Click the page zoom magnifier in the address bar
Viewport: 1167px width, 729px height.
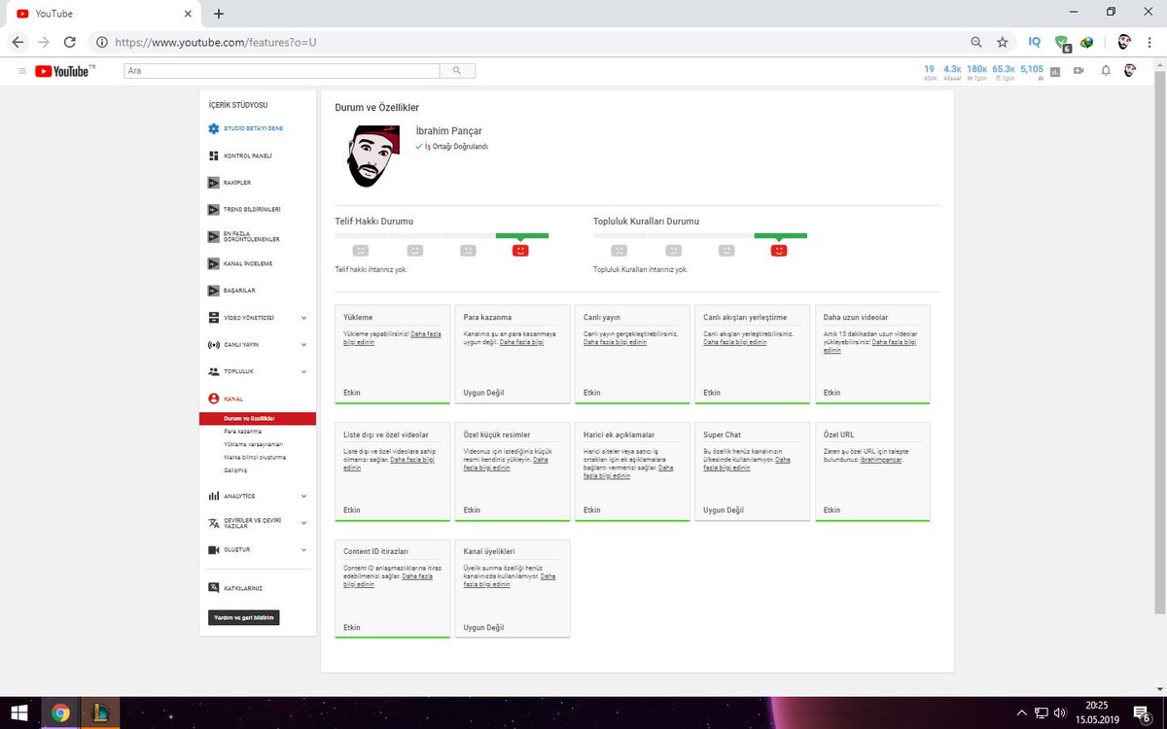click(976, 43)
